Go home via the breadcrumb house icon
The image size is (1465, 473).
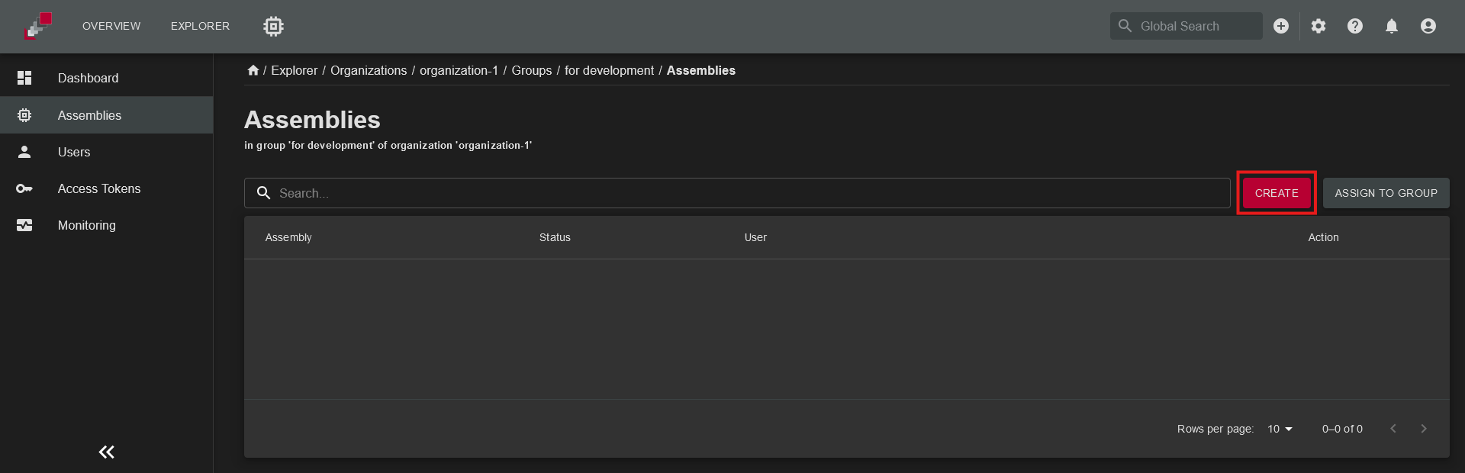point(253,70)
